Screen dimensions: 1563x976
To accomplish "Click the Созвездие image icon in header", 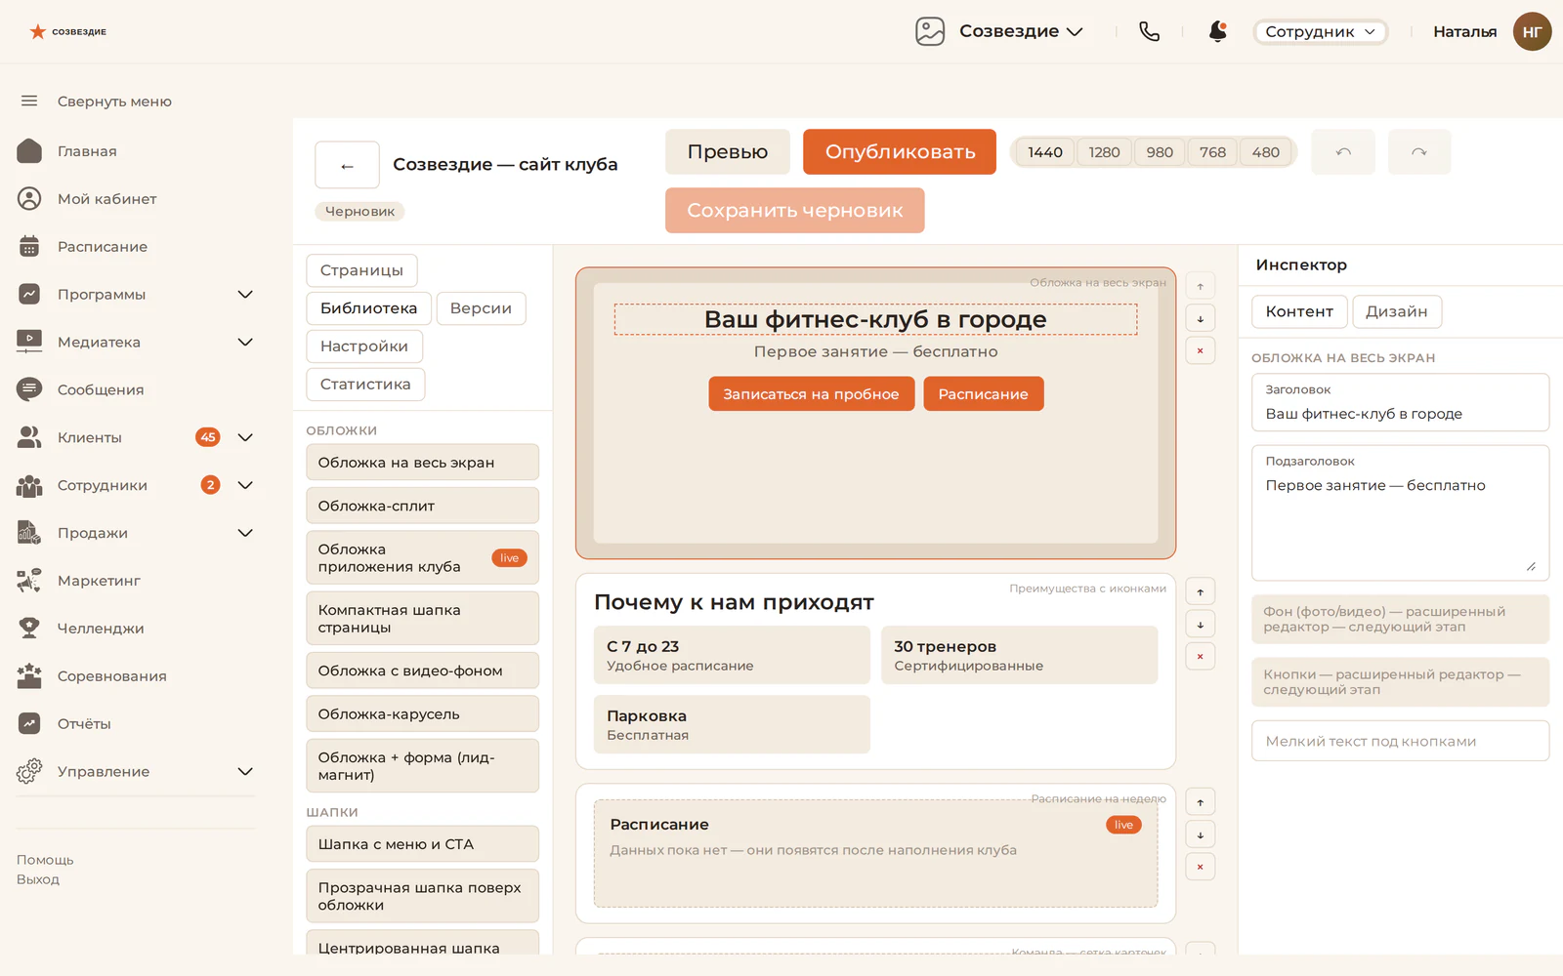I will click(x=930, y=31).
